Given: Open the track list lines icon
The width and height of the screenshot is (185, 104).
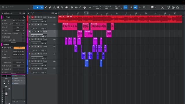Looking at the screenshot, I should click(53, 13).
